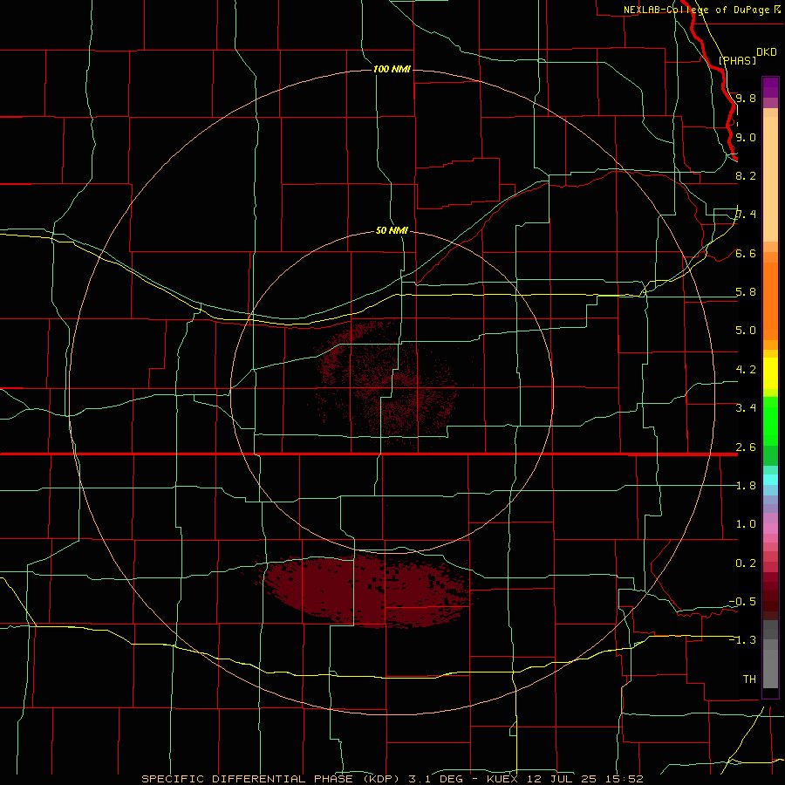Click the KUEX station ID in caption

pos(503,779)
